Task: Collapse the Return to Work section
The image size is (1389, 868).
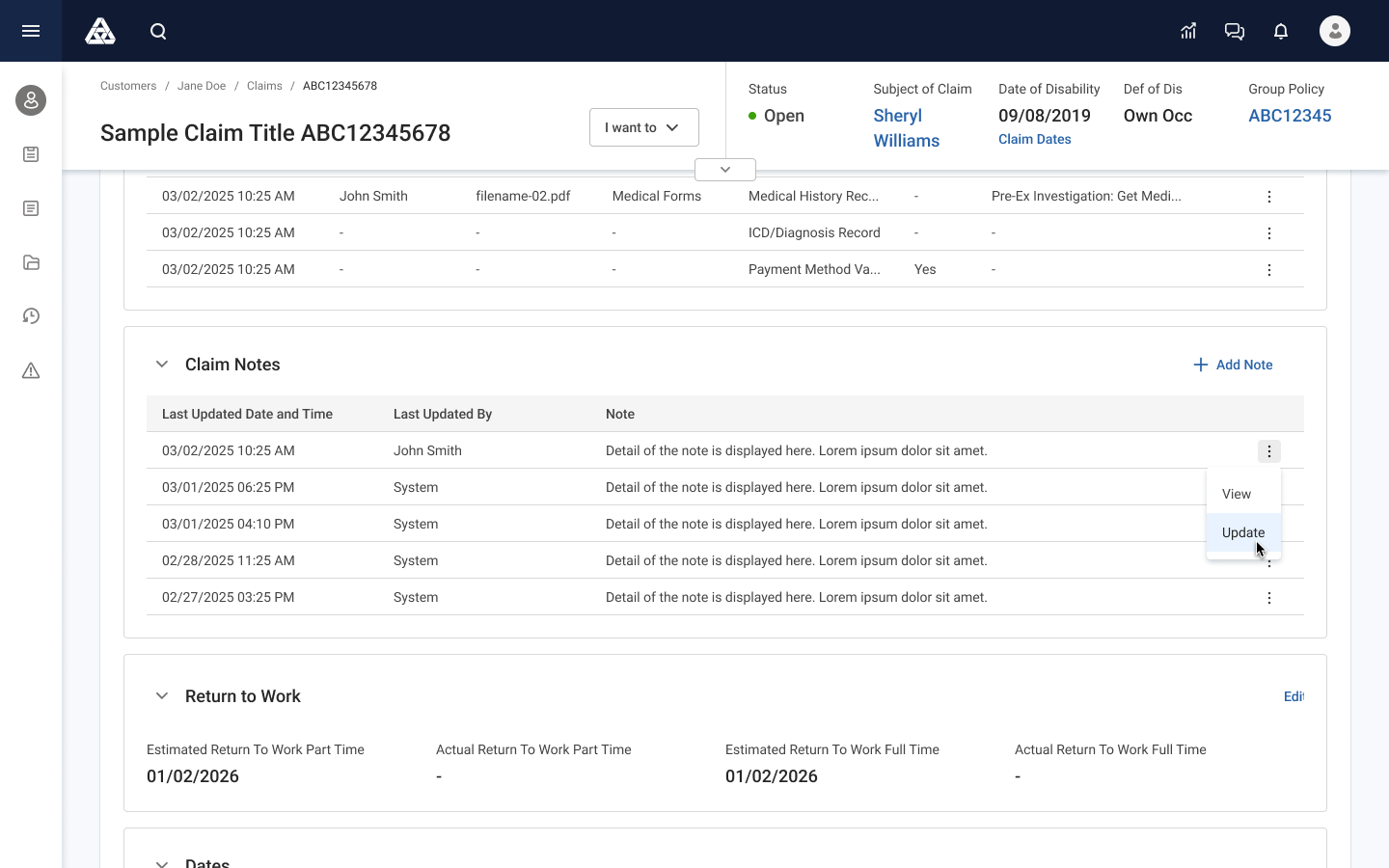Action: (x=162, y=696)
